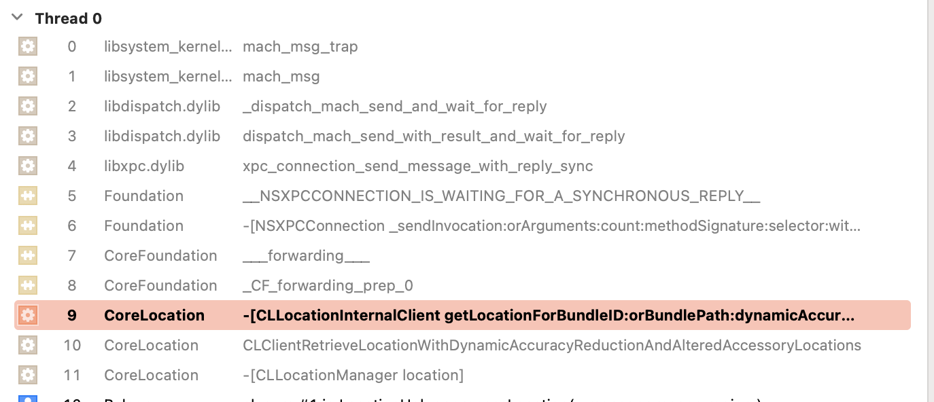Click CoreFoundation module name in frame 8
The image size is (934, 402).
[x=160, y=286]
